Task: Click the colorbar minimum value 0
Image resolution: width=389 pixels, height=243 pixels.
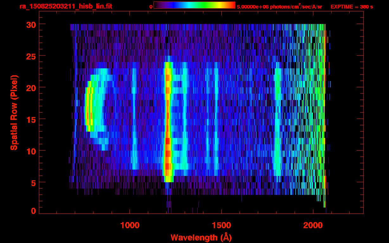Action: (151, 7)
